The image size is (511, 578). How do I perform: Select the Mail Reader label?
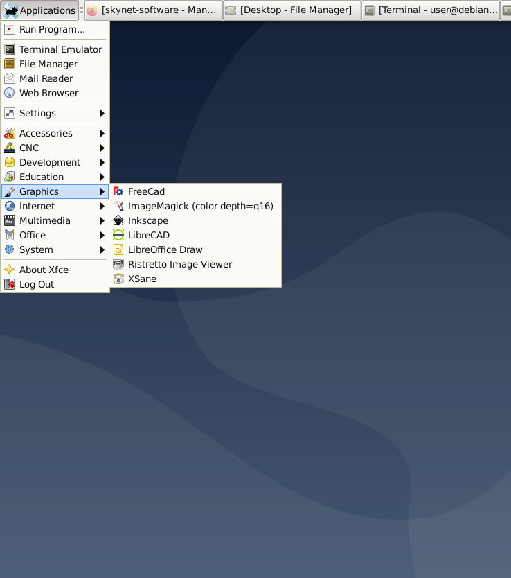(x=46, y=78)
